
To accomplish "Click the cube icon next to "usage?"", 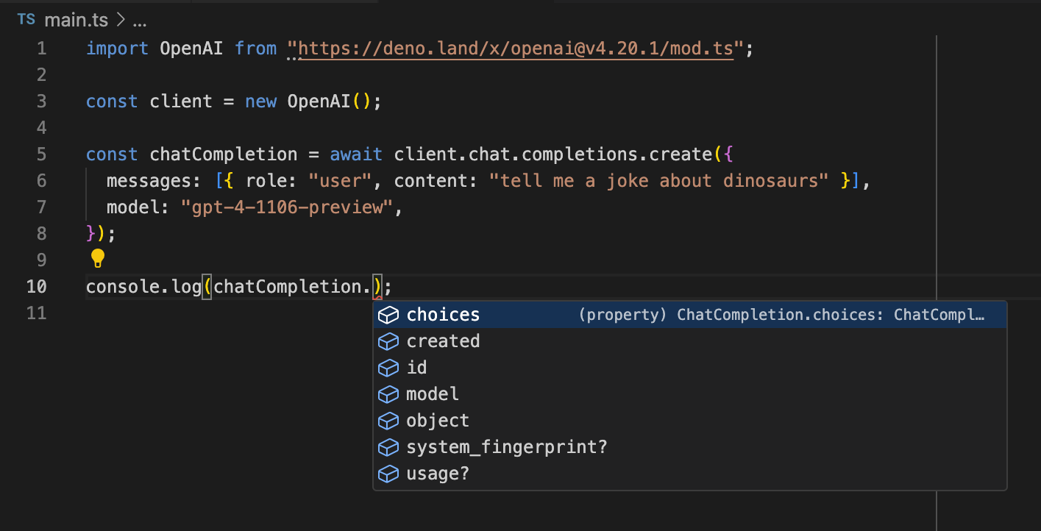I will [388, 473].
